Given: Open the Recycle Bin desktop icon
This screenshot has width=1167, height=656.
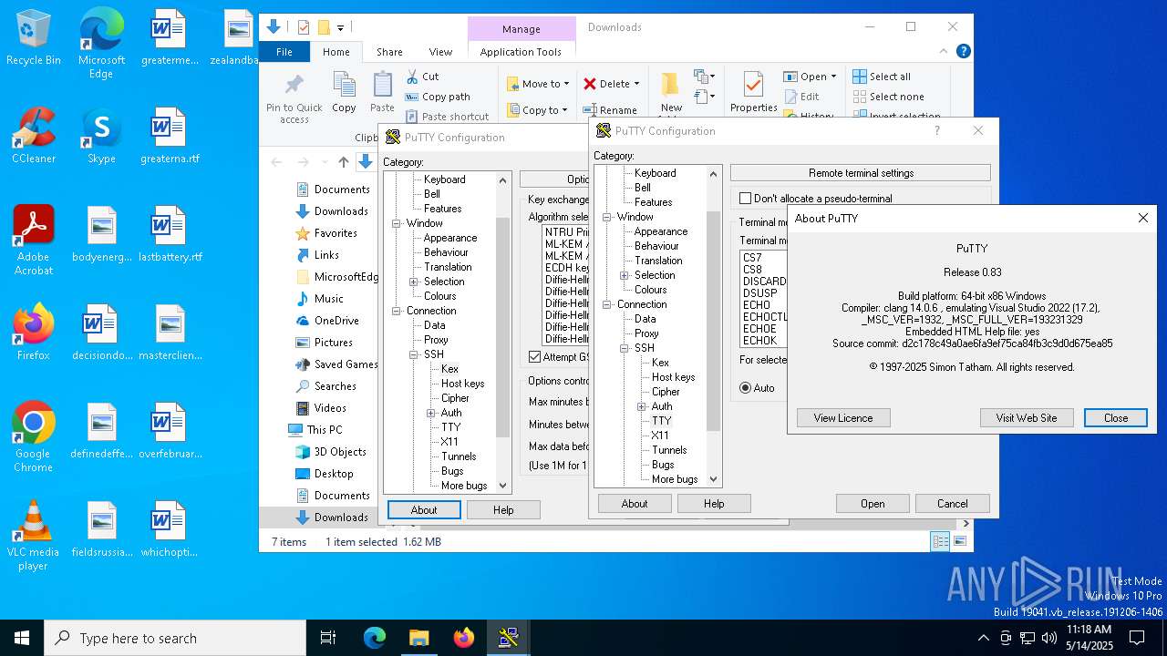Looking at the screenshot, I should click(x=34, y=38).
